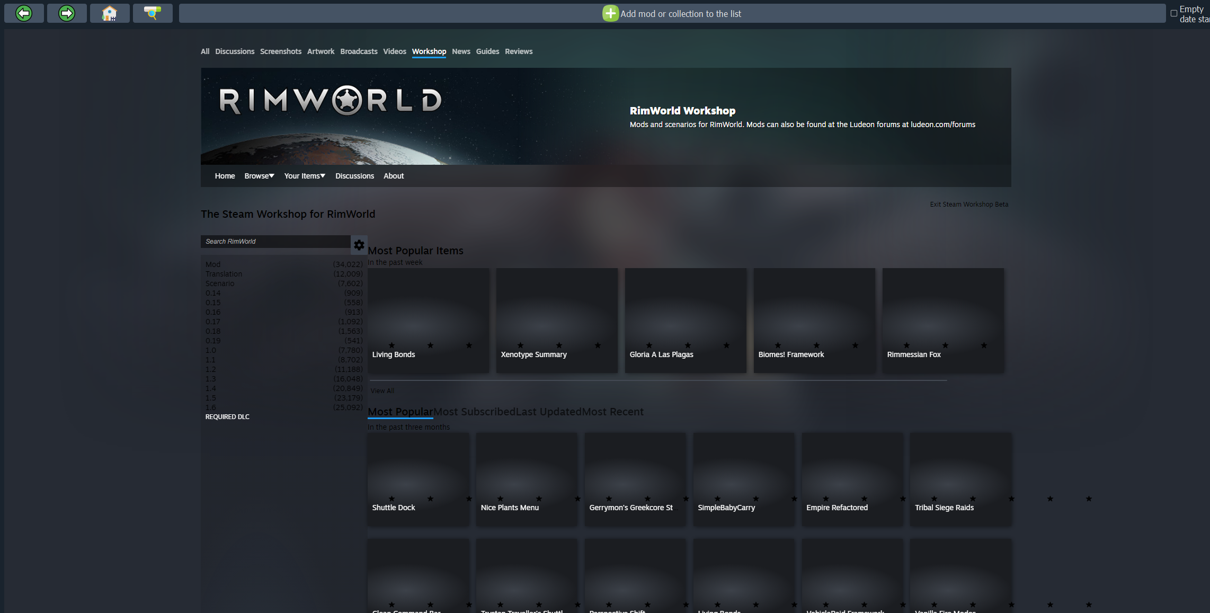Expand the REQUIRED DLC section

(x=227, y=417)
